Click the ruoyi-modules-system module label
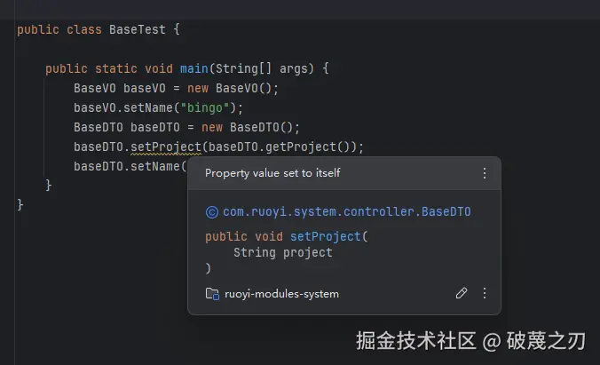600x365 pixels. 281,294
